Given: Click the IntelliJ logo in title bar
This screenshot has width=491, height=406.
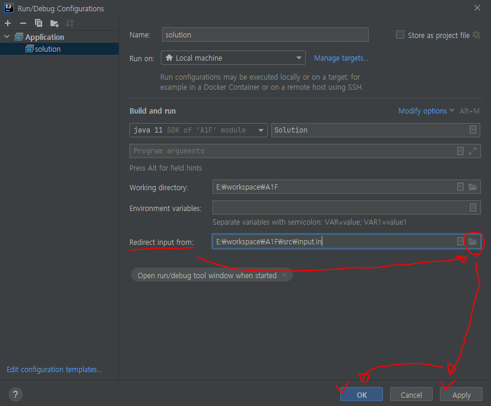Looking at the screenshot, I should pos(9,8).
